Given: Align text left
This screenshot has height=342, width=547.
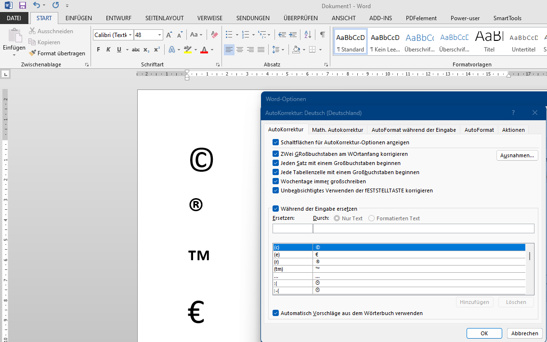Looking at the screenshot, I should click(229, 50).
